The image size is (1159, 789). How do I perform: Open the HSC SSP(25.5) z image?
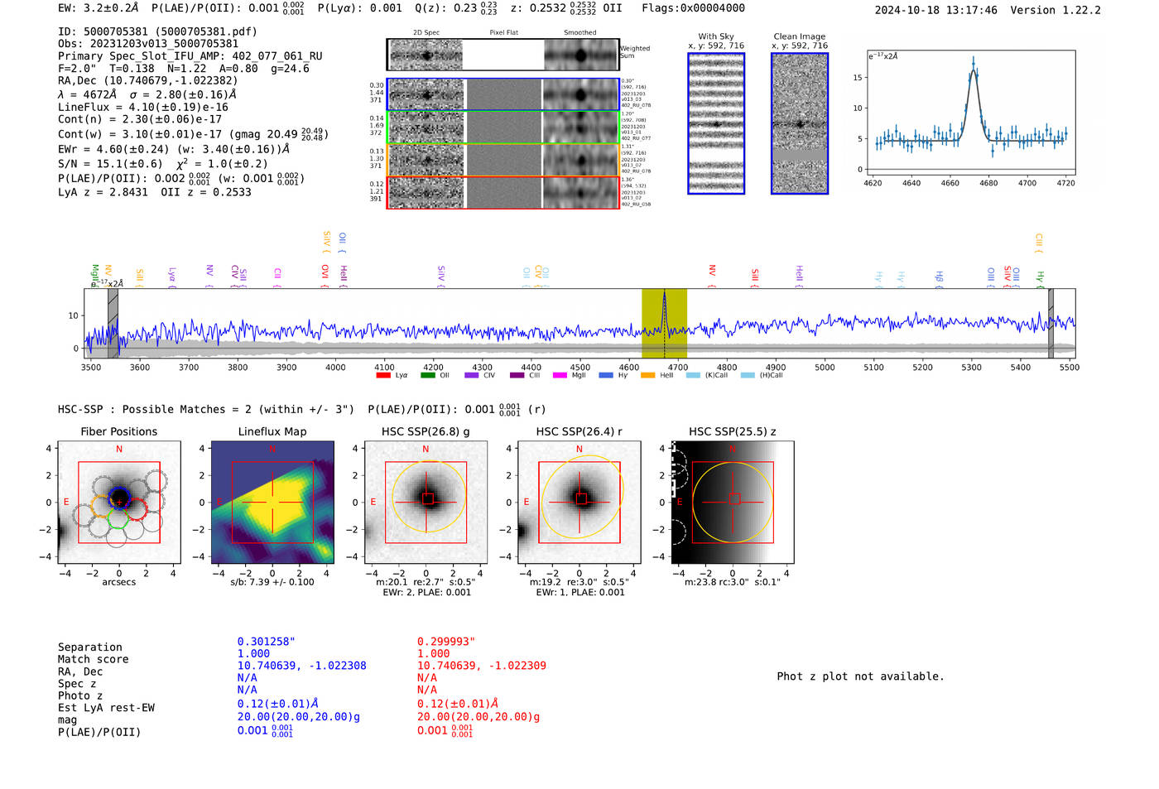point(733,503)
